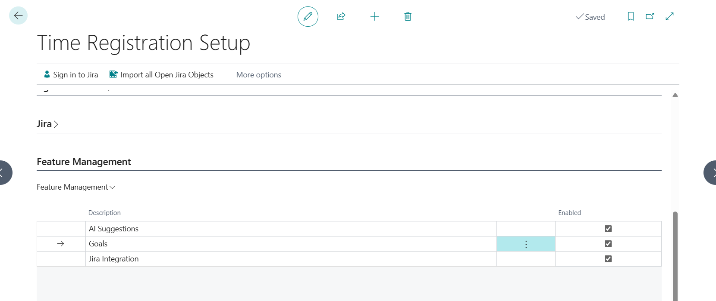
Task: Click Import all Open Jira Objects
Action: coord(162,75)
